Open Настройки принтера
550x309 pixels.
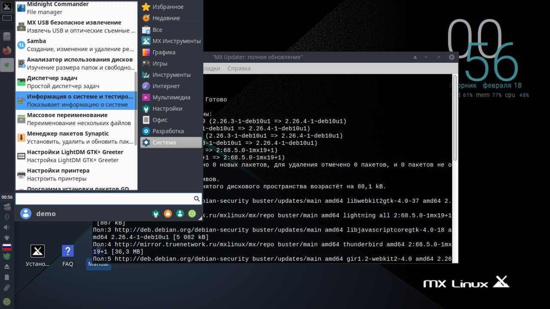coord(76,174)
